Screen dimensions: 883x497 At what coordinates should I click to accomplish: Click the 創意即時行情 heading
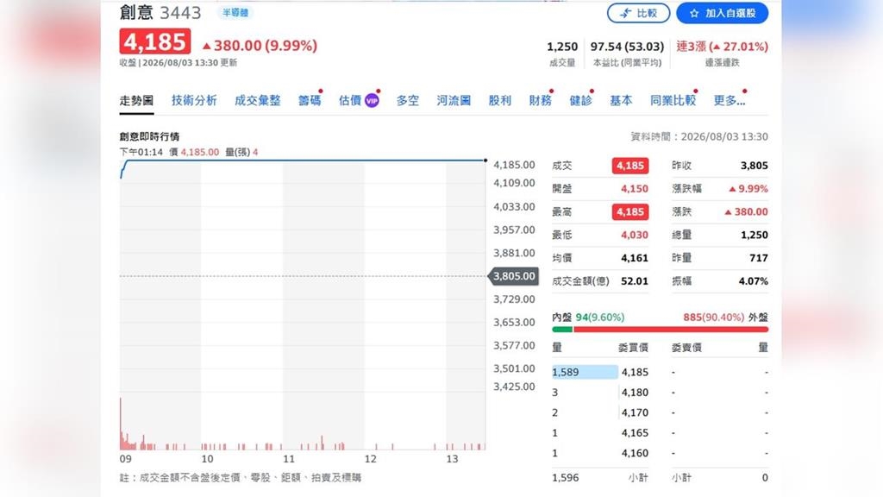coord(149,136)
